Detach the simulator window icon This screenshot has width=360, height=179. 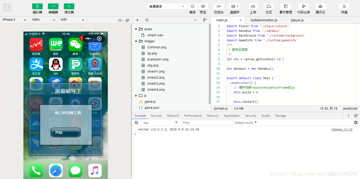coord(128,20)
